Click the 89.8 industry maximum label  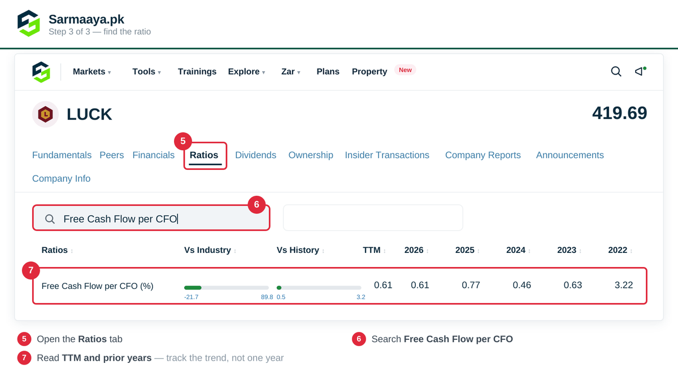267,297
